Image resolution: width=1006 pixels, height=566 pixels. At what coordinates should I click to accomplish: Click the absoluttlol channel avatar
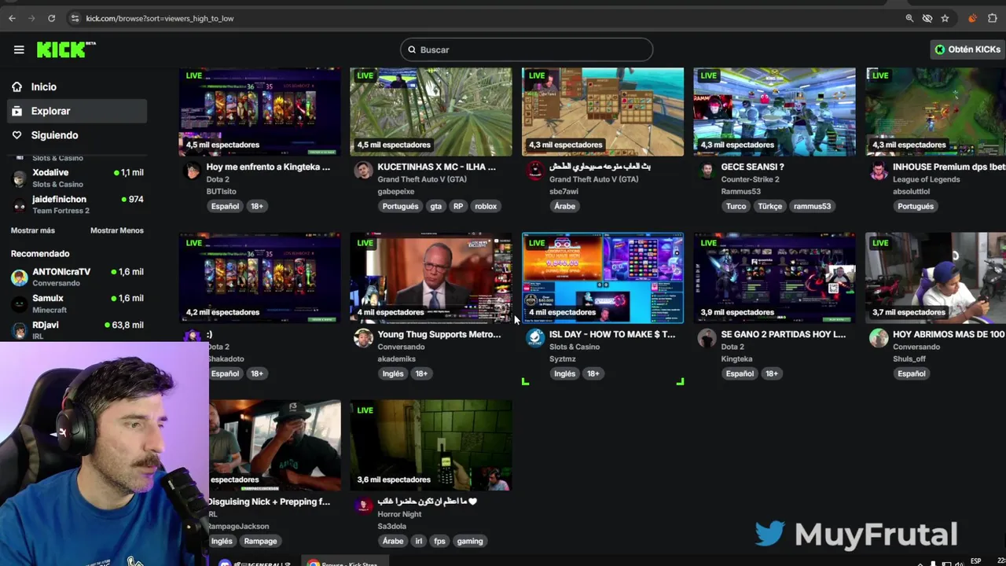tap(879, 171)
